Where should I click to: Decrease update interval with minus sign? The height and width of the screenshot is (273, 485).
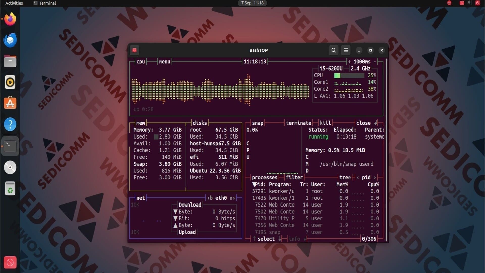click(375, 62)
